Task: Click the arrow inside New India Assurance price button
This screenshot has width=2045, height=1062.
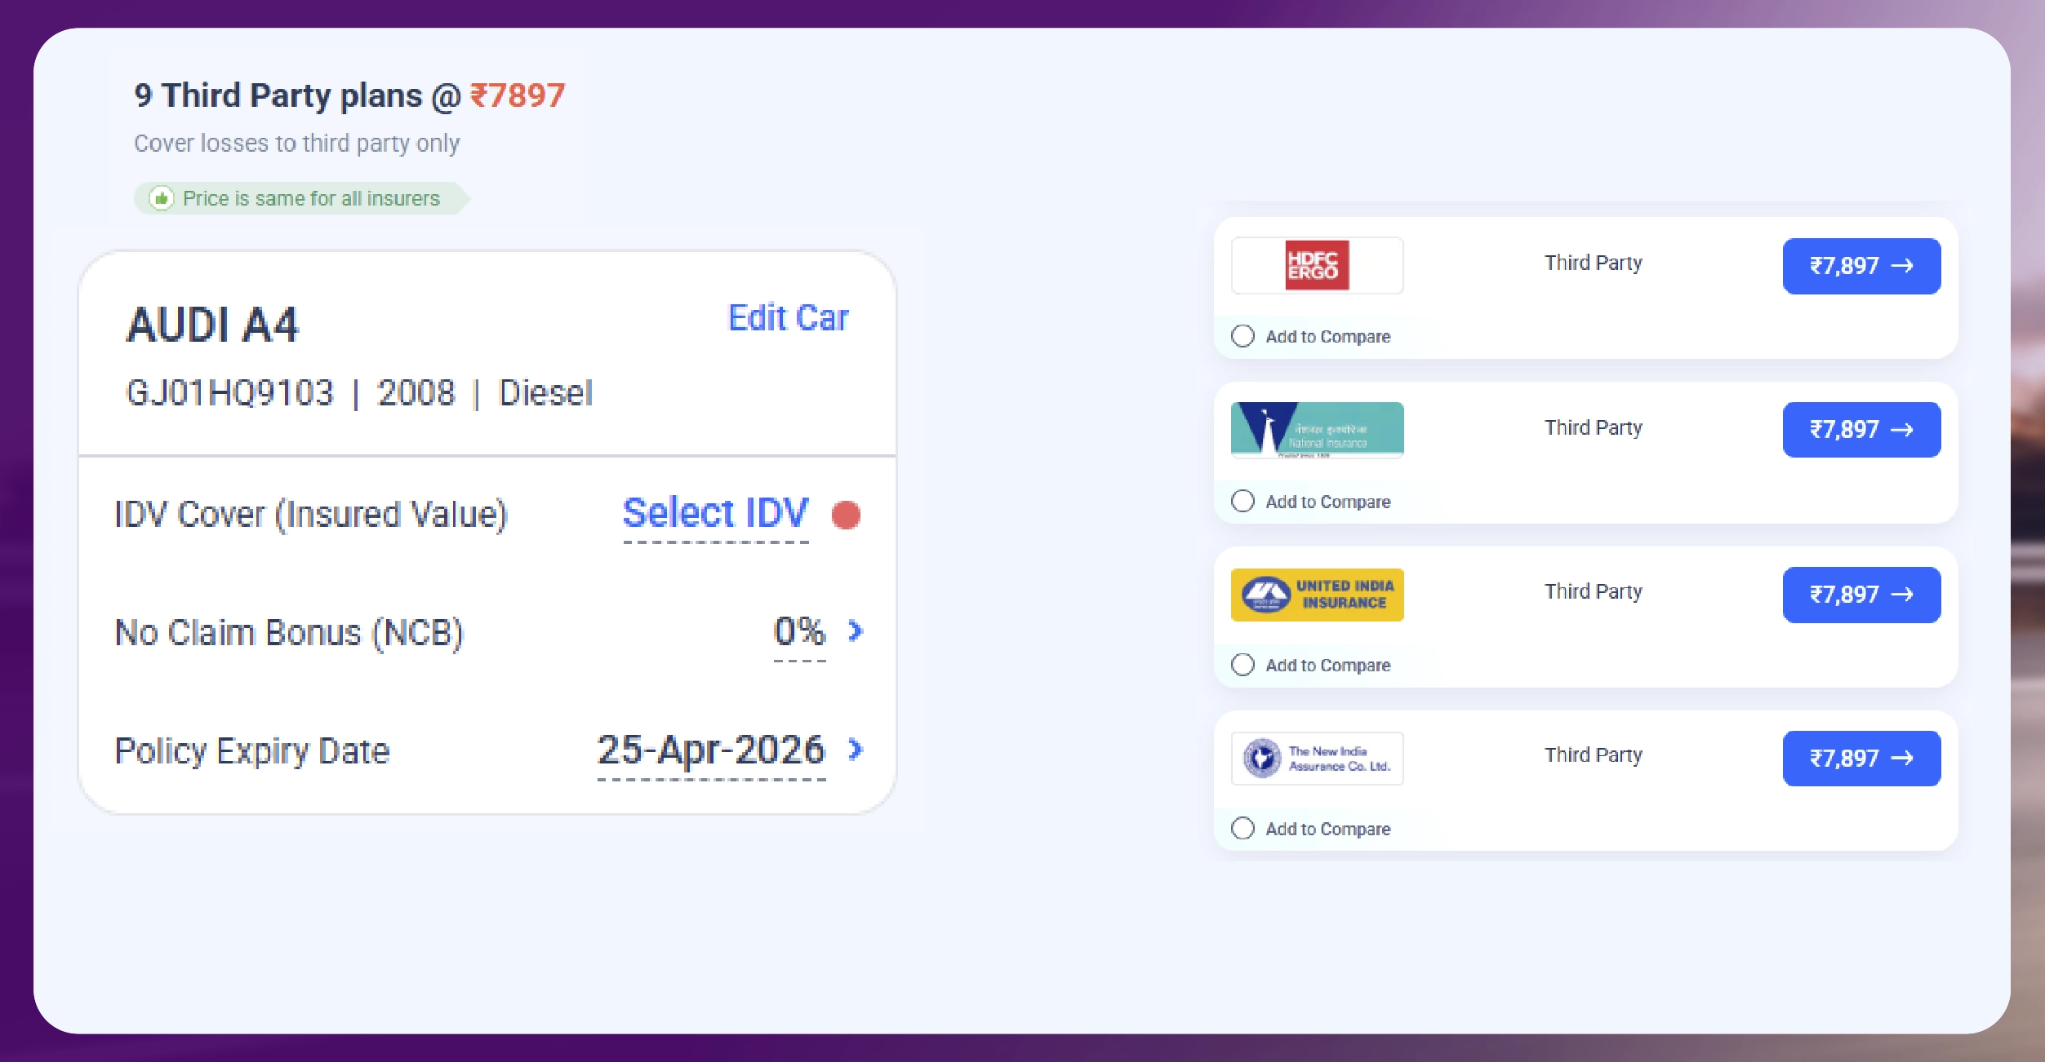Action: (x=1903, y=758)
